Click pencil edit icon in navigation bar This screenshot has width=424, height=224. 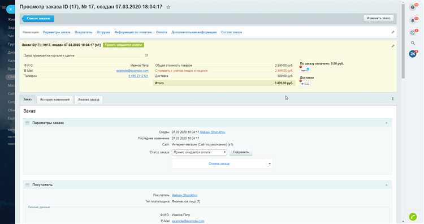tap(393, 32)
